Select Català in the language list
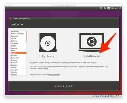127x103 pixels. point(18,39)
